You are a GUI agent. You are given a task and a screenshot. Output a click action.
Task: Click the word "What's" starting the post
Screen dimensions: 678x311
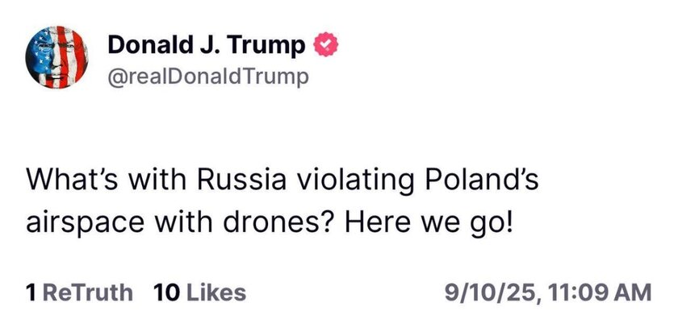(69, 180)
